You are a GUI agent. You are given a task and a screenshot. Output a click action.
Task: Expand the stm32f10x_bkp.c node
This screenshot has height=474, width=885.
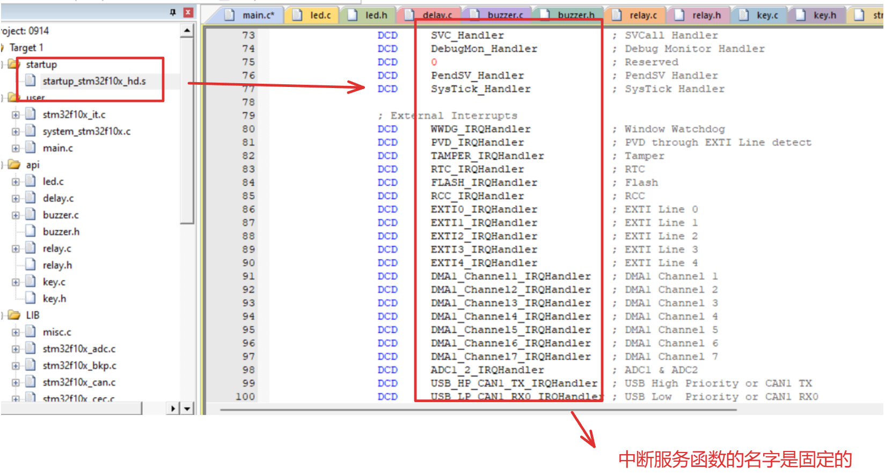pyautogui.click(x=16, y=366)
